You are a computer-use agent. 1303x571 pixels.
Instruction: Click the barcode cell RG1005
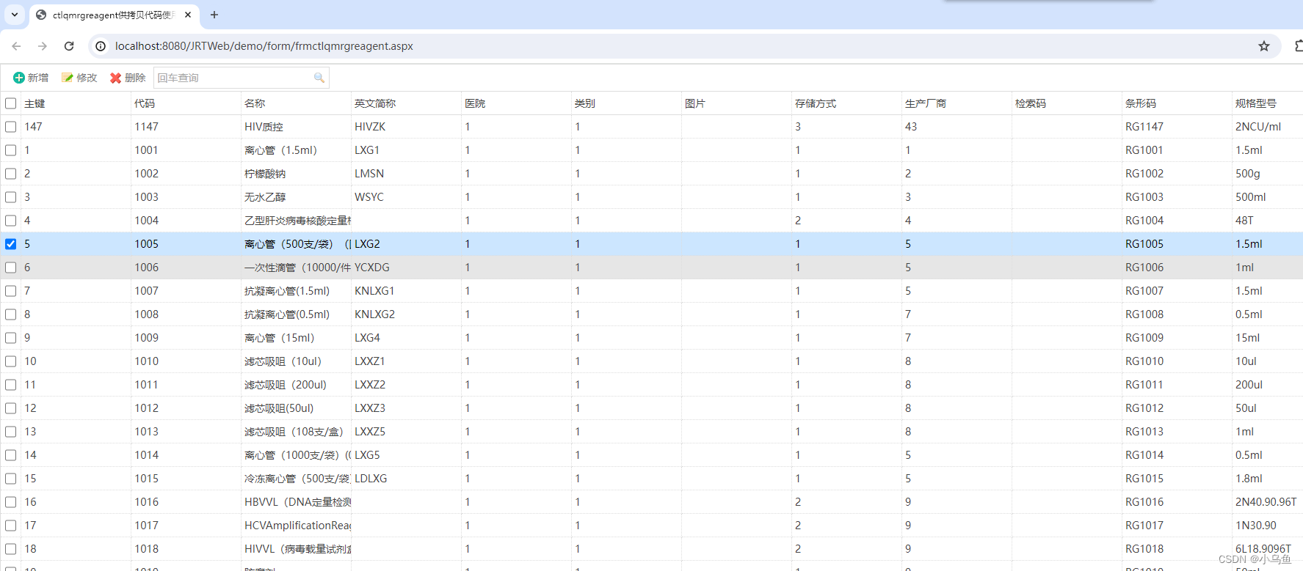click(x=1177, y=244)
